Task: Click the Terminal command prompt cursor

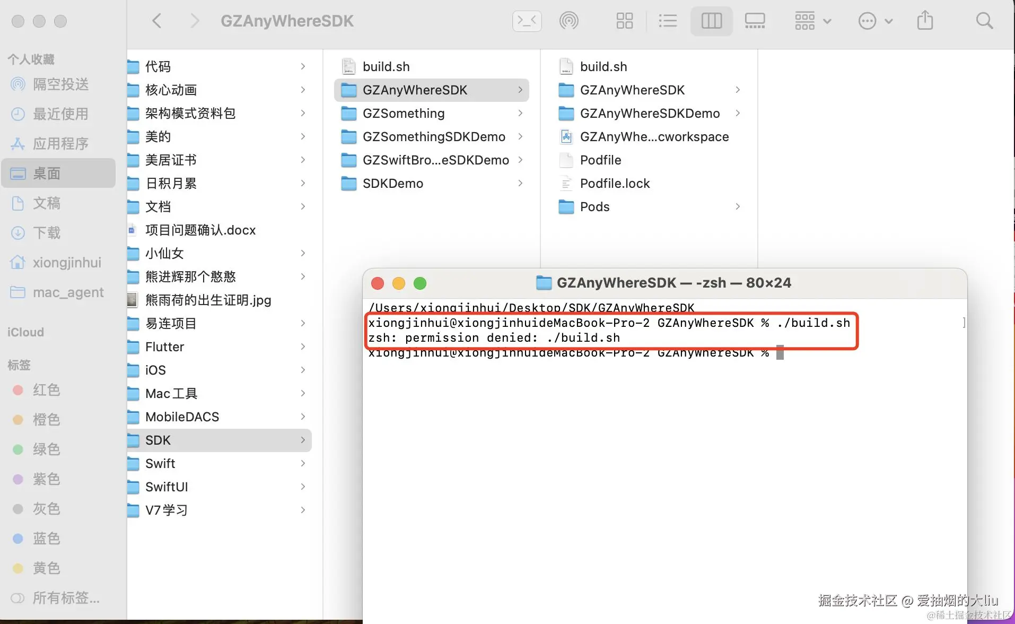Action: click(x=780, y=352)
